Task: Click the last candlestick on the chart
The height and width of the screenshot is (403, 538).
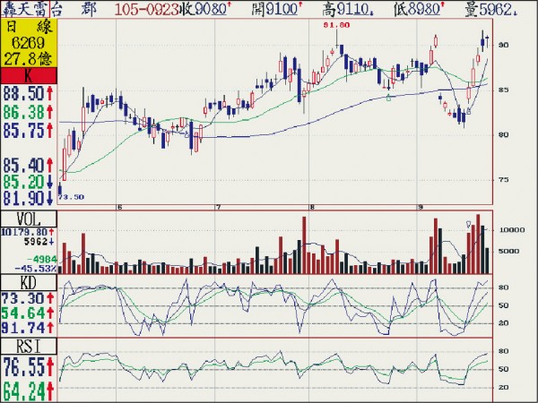Action: 487,41
